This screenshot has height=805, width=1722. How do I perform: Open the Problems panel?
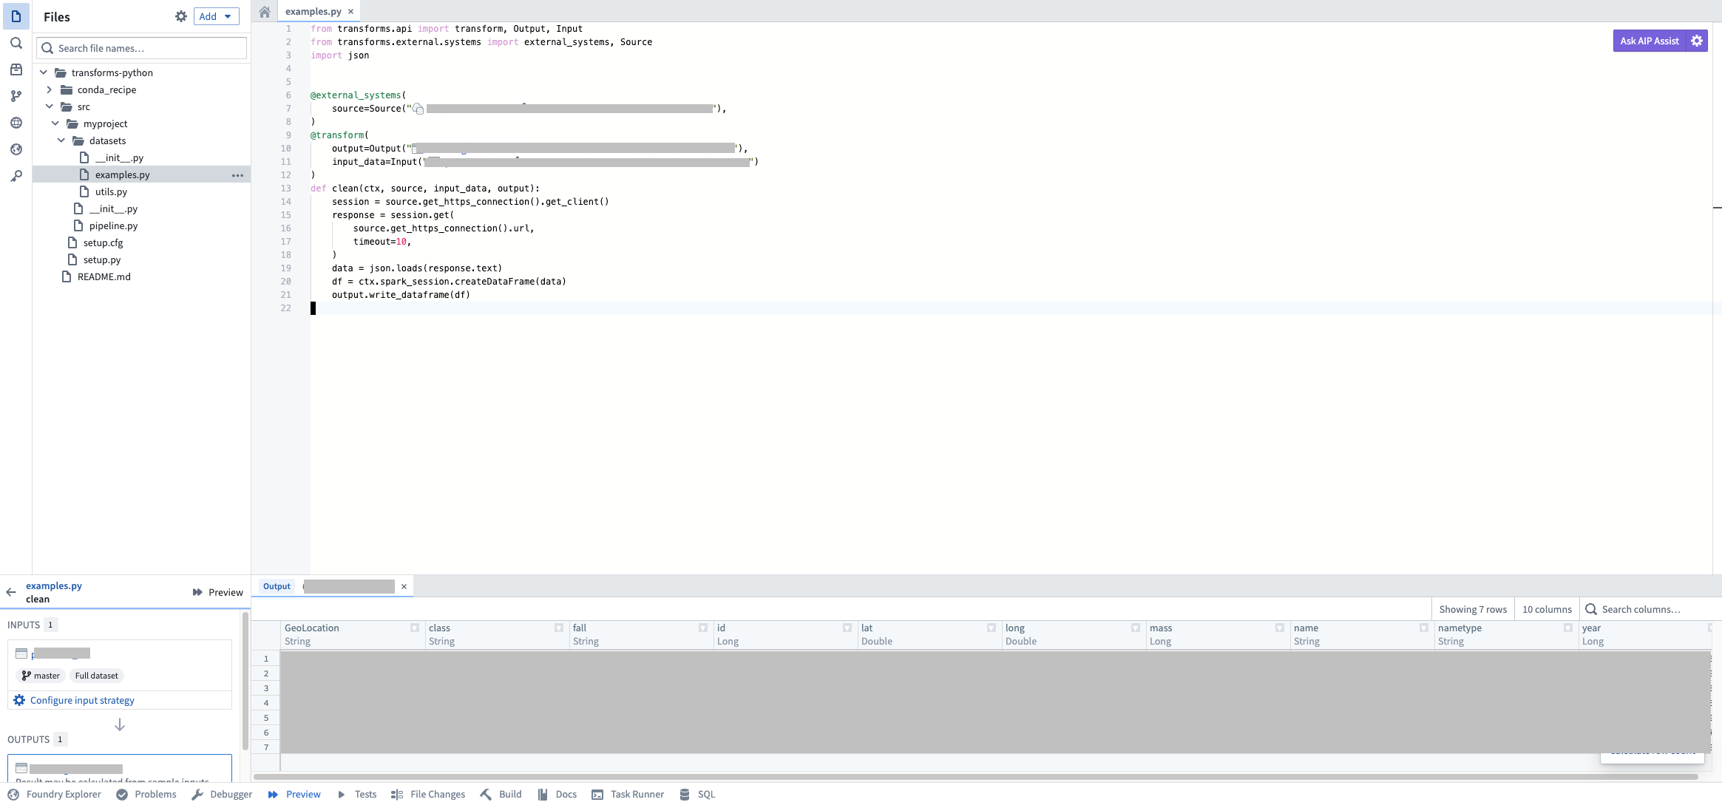146,794
